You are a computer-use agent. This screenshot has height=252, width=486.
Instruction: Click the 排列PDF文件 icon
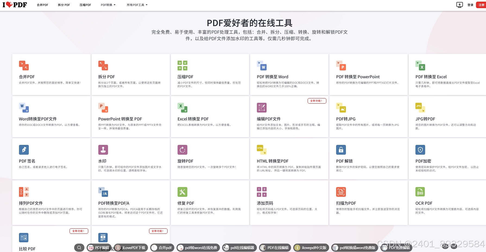(24, 192)
